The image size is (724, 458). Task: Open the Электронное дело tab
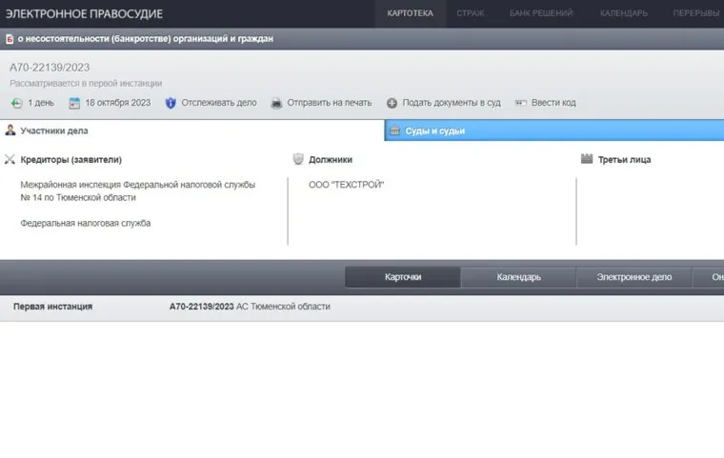click(633, 277)
